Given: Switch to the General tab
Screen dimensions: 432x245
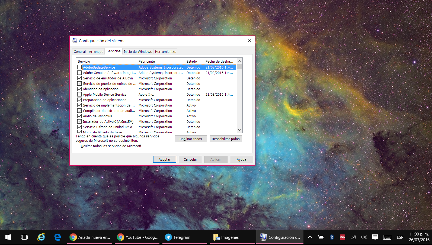Looking at the screenshot, I should click(79, 51).
